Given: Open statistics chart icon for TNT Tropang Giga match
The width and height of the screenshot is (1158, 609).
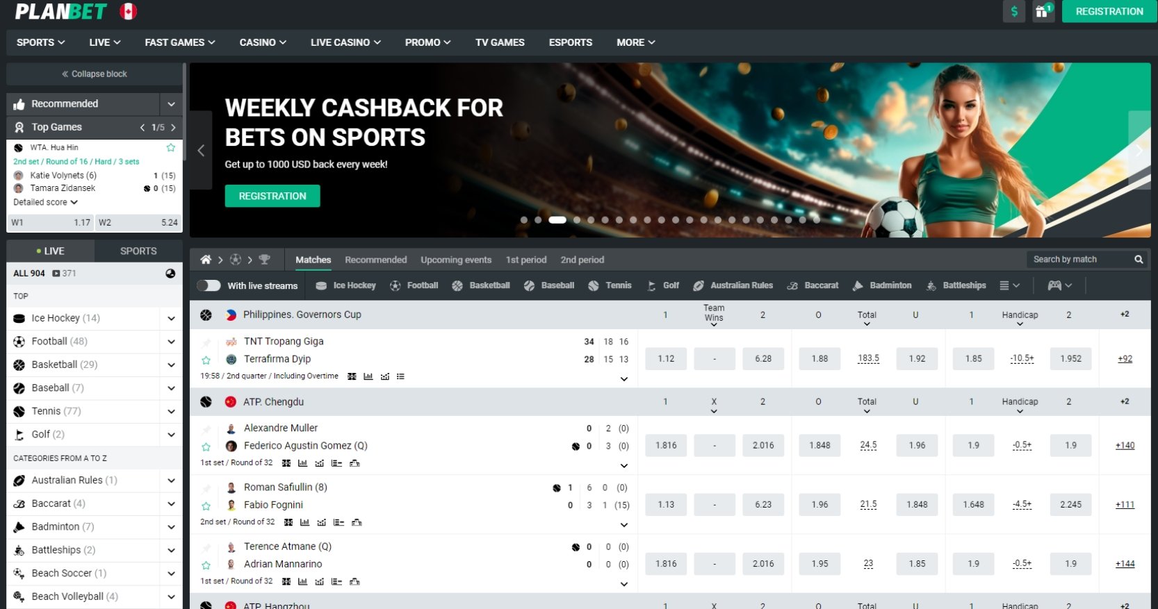Looking at the screenshot, I should (368, 376).
